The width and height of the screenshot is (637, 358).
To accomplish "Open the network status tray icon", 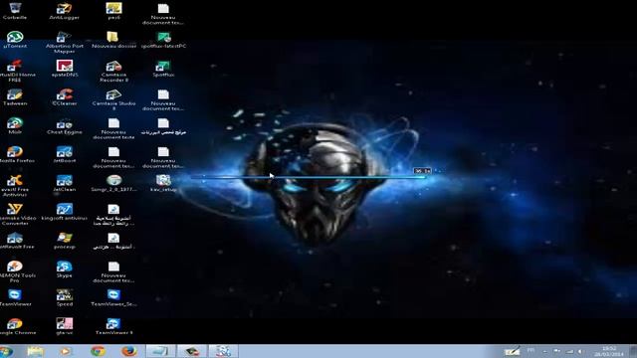I will (569, 351).
